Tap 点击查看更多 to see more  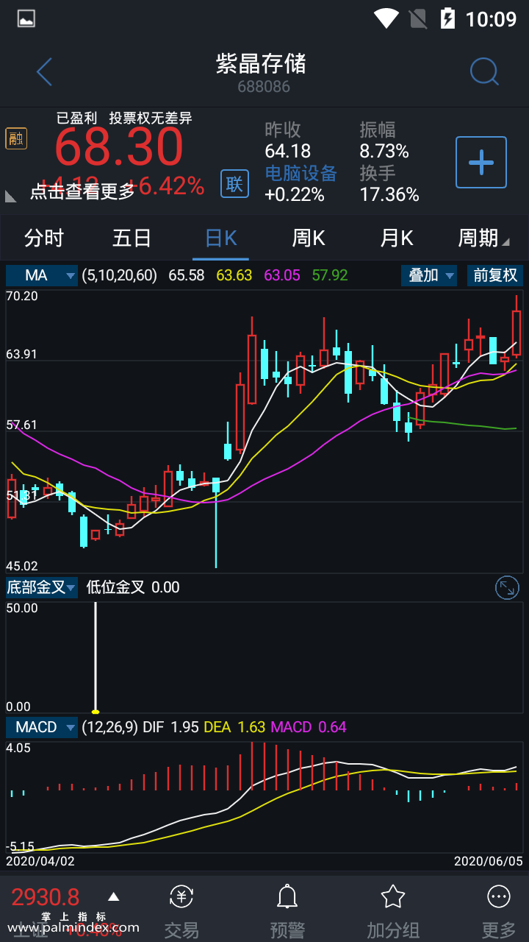(82, 191)
